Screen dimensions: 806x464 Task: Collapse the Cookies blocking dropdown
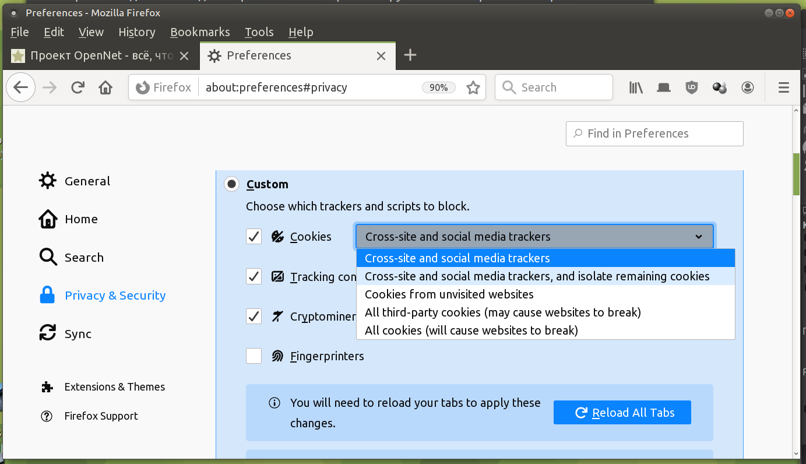tap(534, 237)
